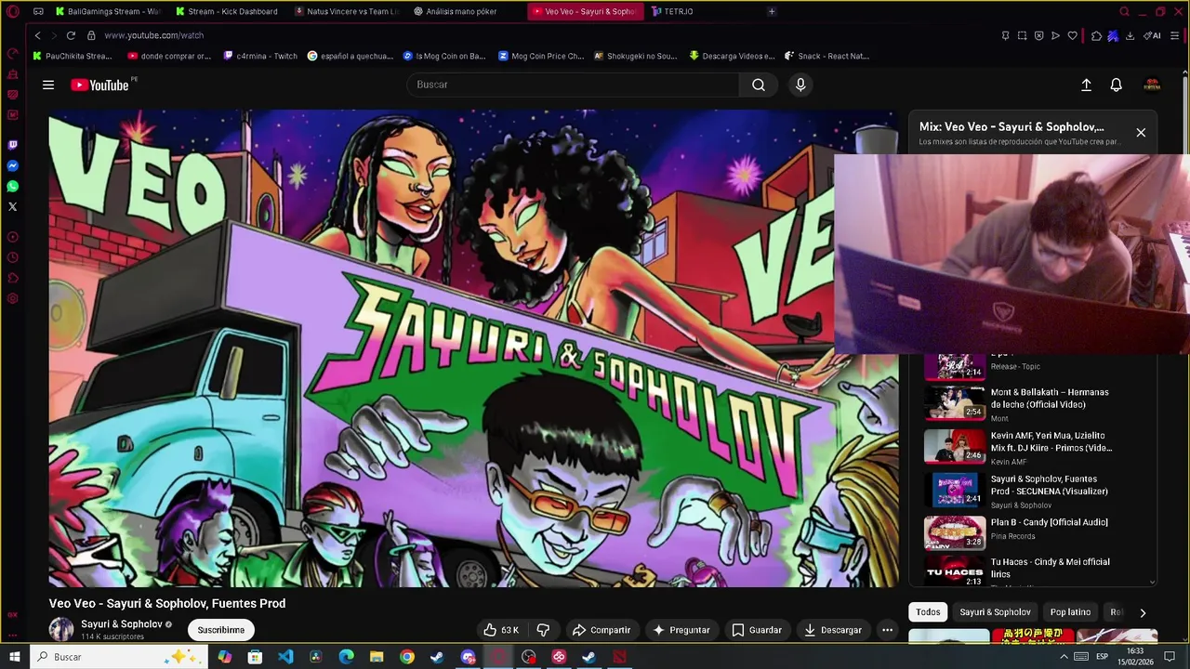Viewport: 1190px width, 669px height.
Task: Switch to Análisis mano póker tab
Action: 465,11
